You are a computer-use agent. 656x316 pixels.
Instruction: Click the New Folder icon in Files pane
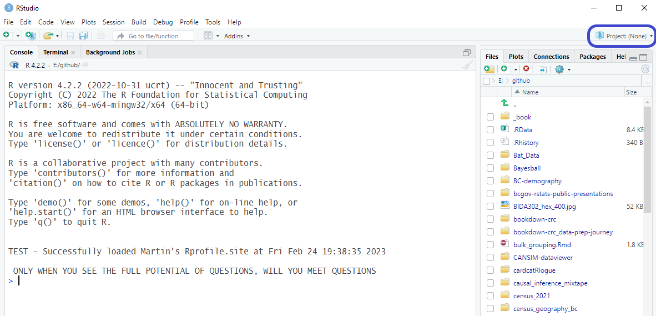(489, 69)
